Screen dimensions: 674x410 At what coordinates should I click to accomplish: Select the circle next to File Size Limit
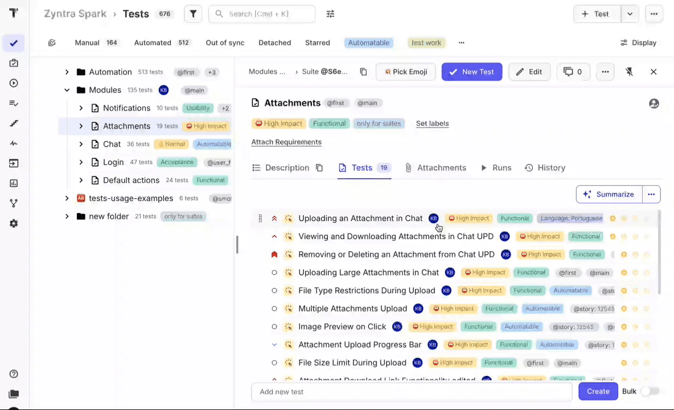pyautogui.click(x=274, y=363)
